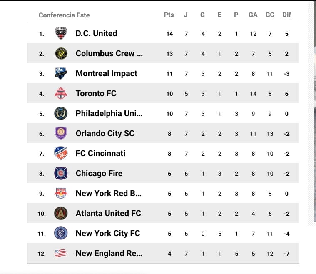The height and width of the screenshot is (274, 316).
Task: Click the New York Red Bulls logo
Action: coord(61,193)
